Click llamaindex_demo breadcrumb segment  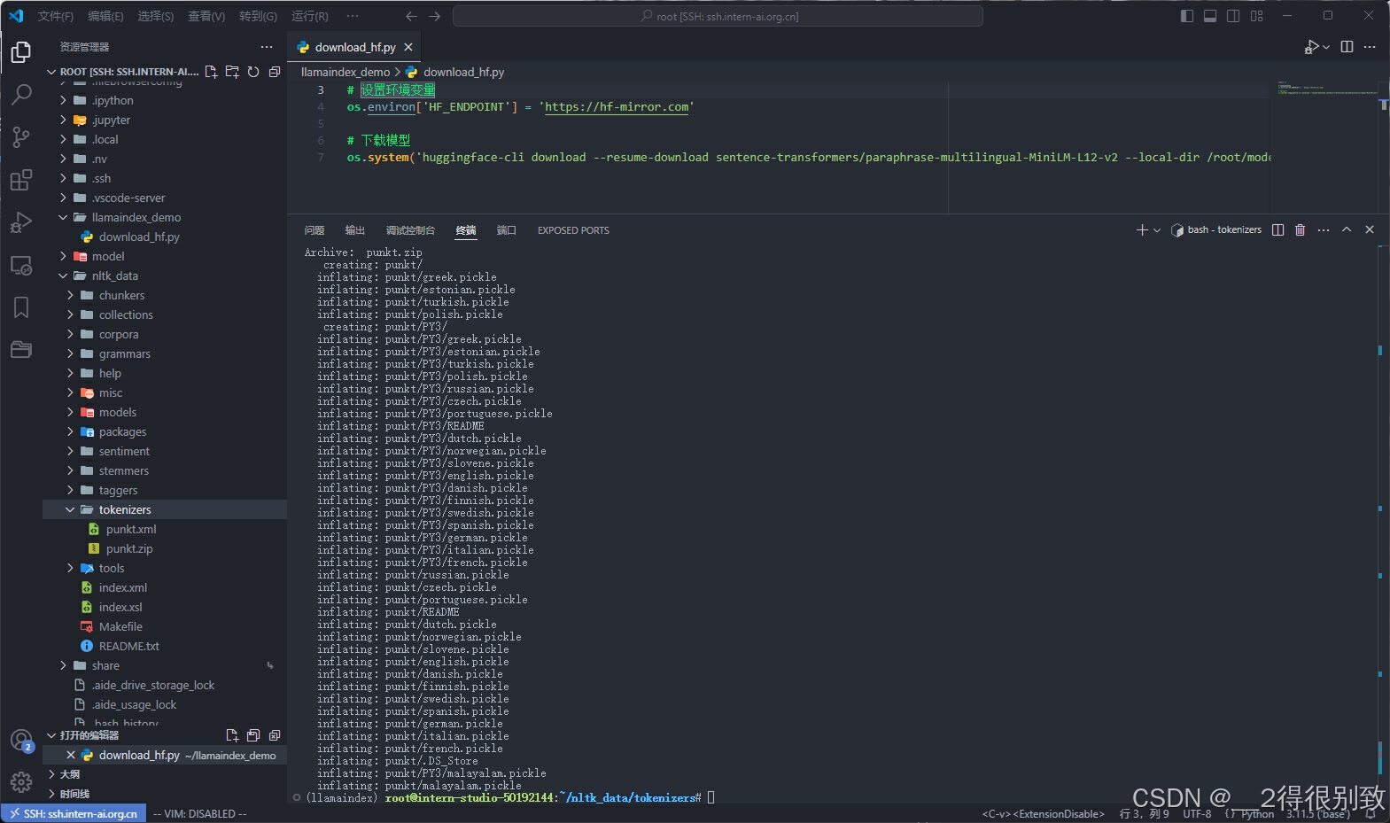[x=346, y=72]
